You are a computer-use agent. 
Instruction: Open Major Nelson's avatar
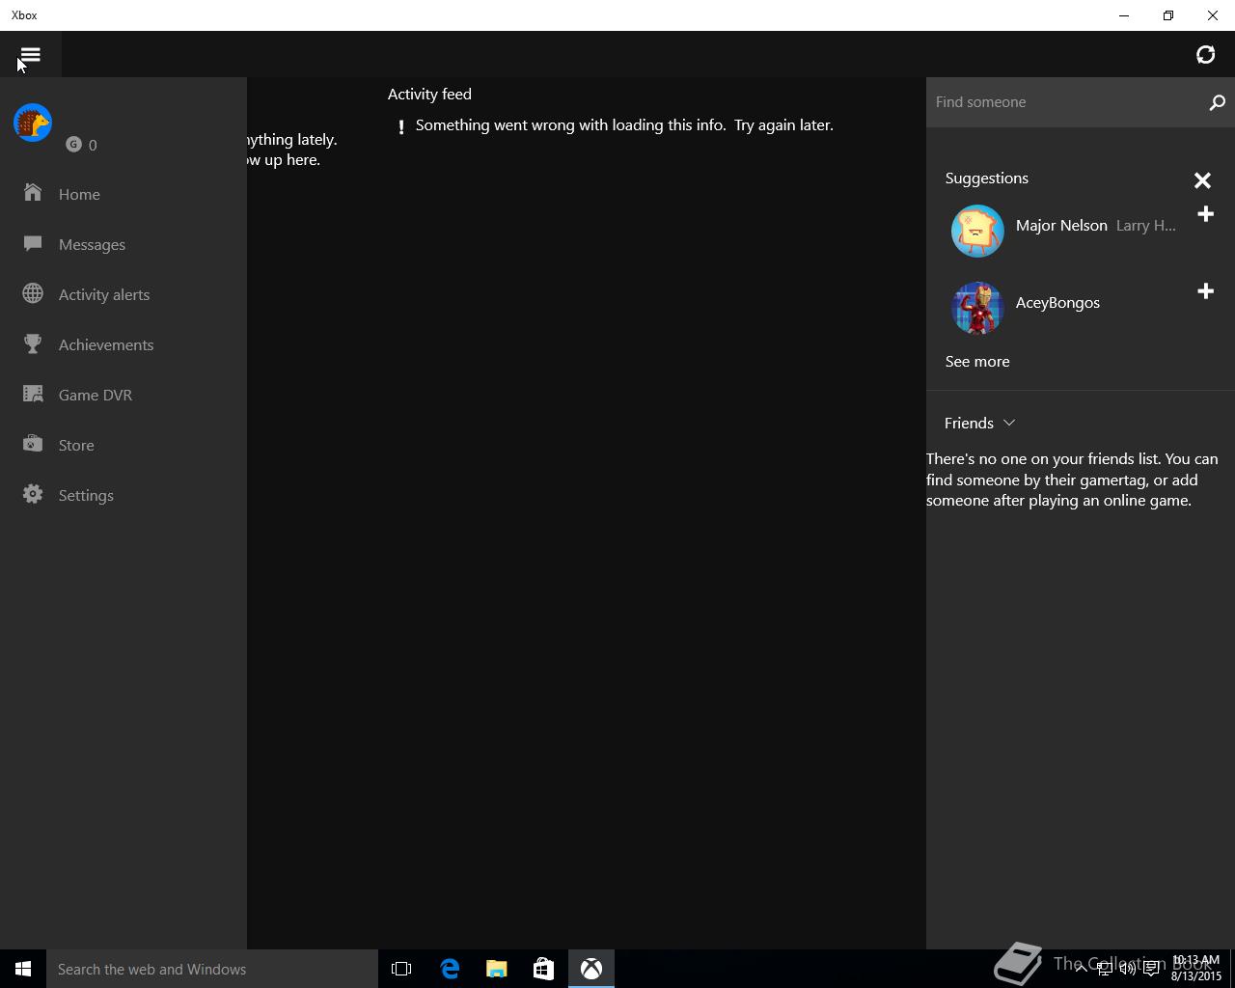(x=977, y=231)
